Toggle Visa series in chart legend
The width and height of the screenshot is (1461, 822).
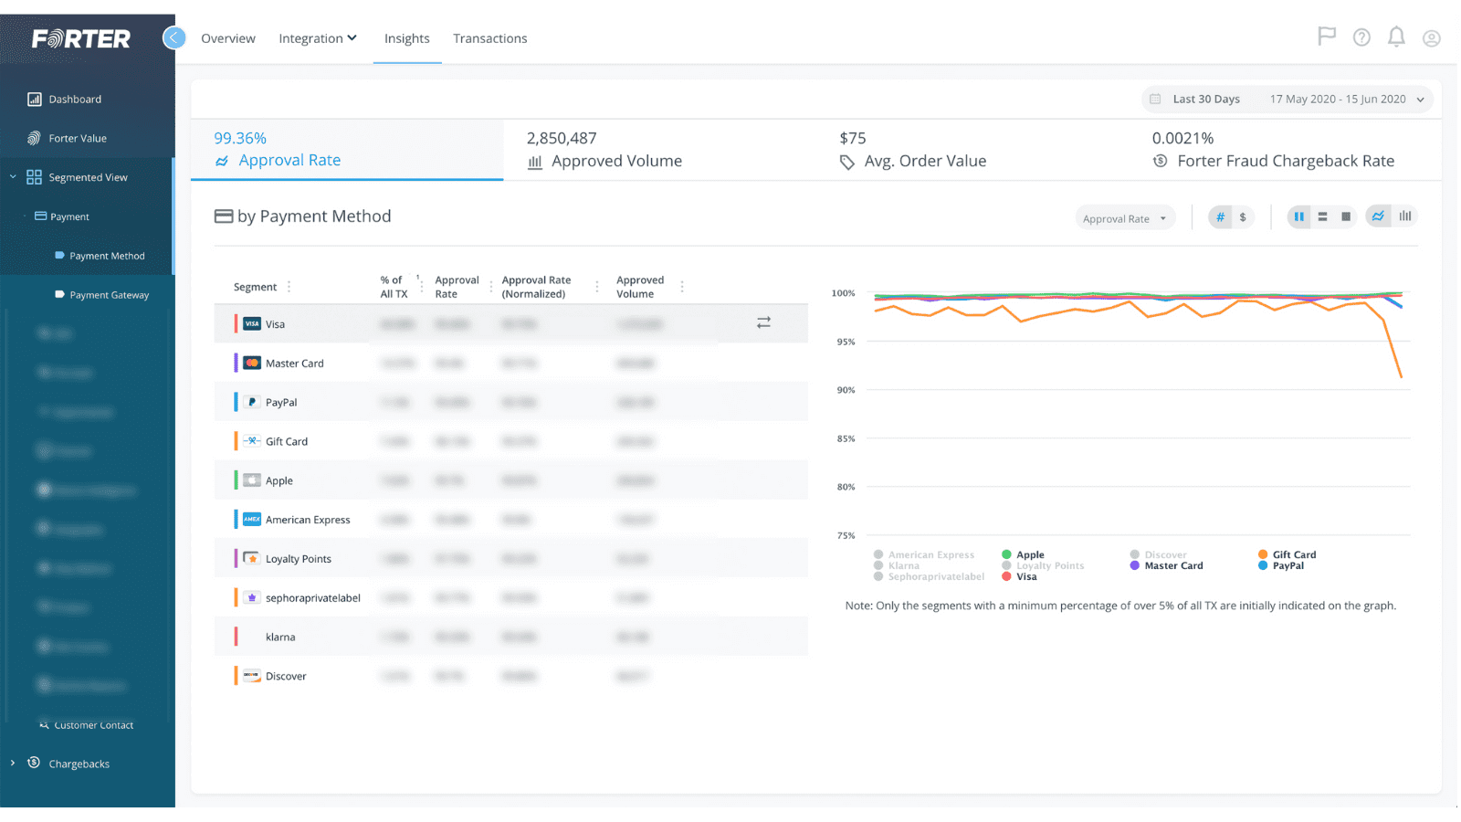1019,576
